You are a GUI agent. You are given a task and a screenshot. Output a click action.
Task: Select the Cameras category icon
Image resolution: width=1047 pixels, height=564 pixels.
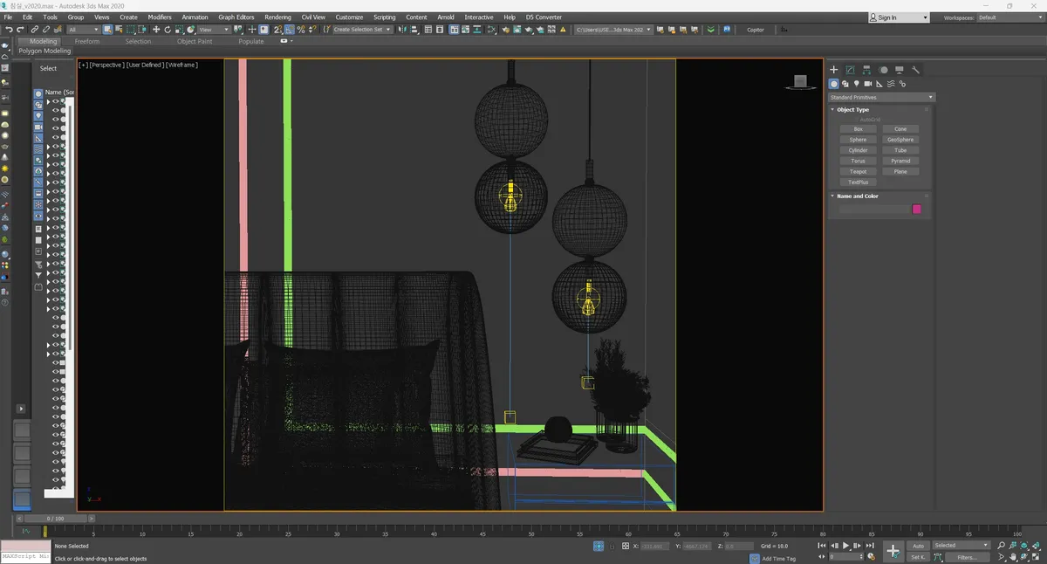click(868, 84)
